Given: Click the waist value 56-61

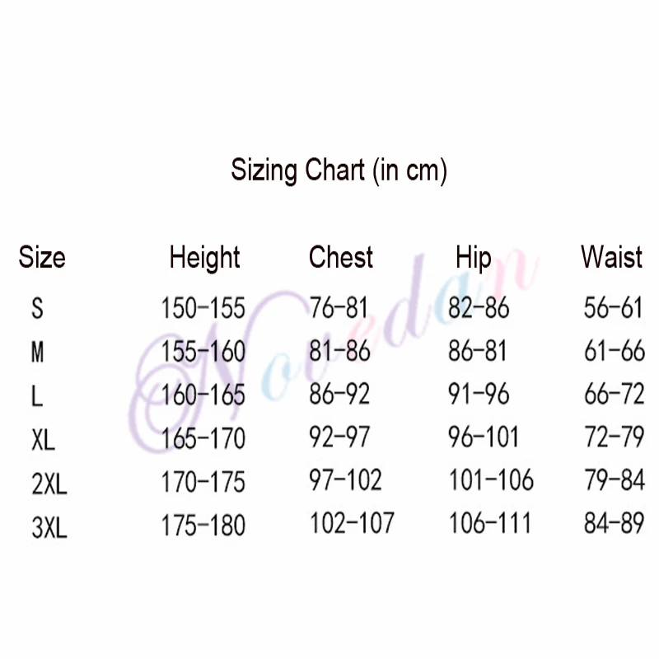Looking at the screenshot, I should pos(613,308).
